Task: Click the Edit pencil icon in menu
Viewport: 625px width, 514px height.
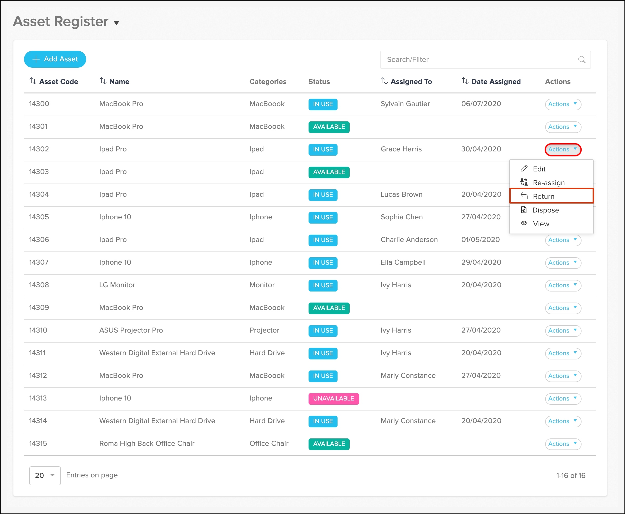Action: (524, 169)
